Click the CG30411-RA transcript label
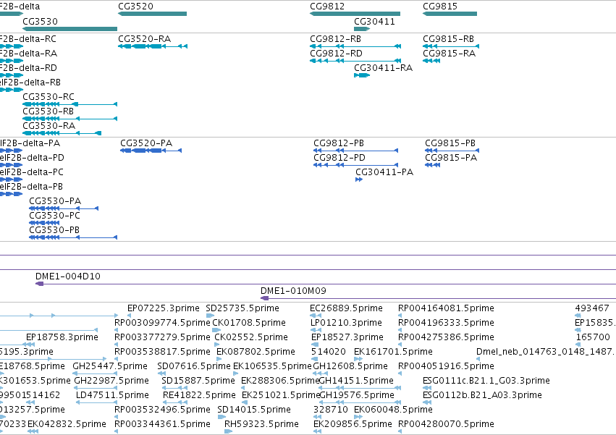This screenshot has width=616, height=435. [x=384, y=68]
